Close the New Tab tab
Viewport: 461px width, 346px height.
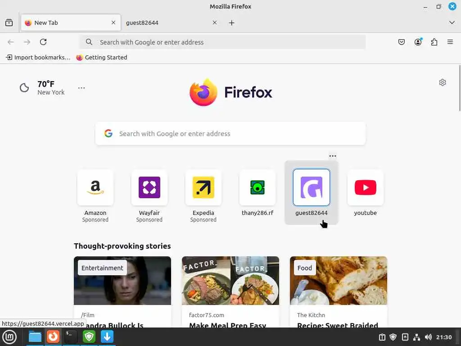pos(113,23)
